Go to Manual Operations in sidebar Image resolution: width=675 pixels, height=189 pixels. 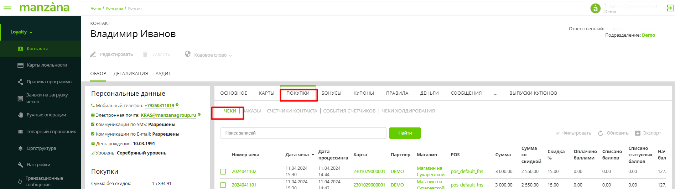coord(46,115)
